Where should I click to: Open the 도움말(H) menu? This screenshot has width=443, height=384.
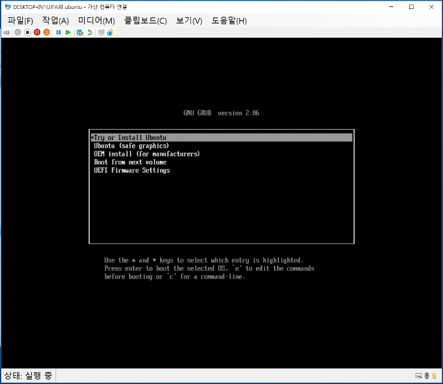tap(229, 20)
